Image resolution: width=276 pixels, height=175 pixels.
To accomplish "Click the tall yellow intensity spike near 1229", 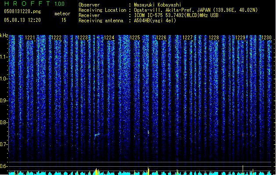I will pyautogui.click(x=243, y=170).
